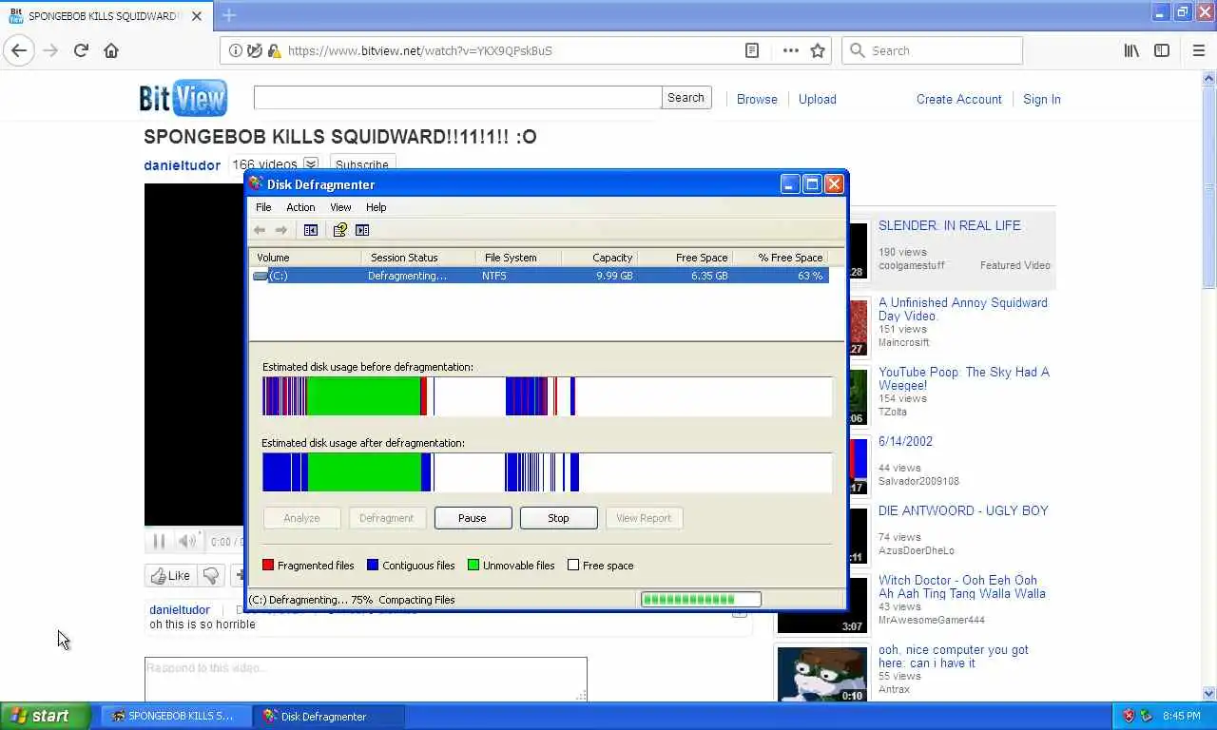The height and width of the screenshot is (730, 1217).
Task: Open the Help icon in Defragmenter toolbar
Action: point(339,230)
